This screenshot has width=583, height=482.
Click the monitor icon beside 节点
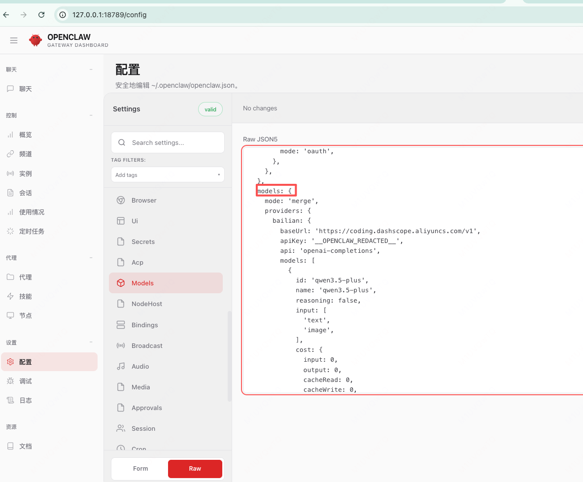point(10,315)
